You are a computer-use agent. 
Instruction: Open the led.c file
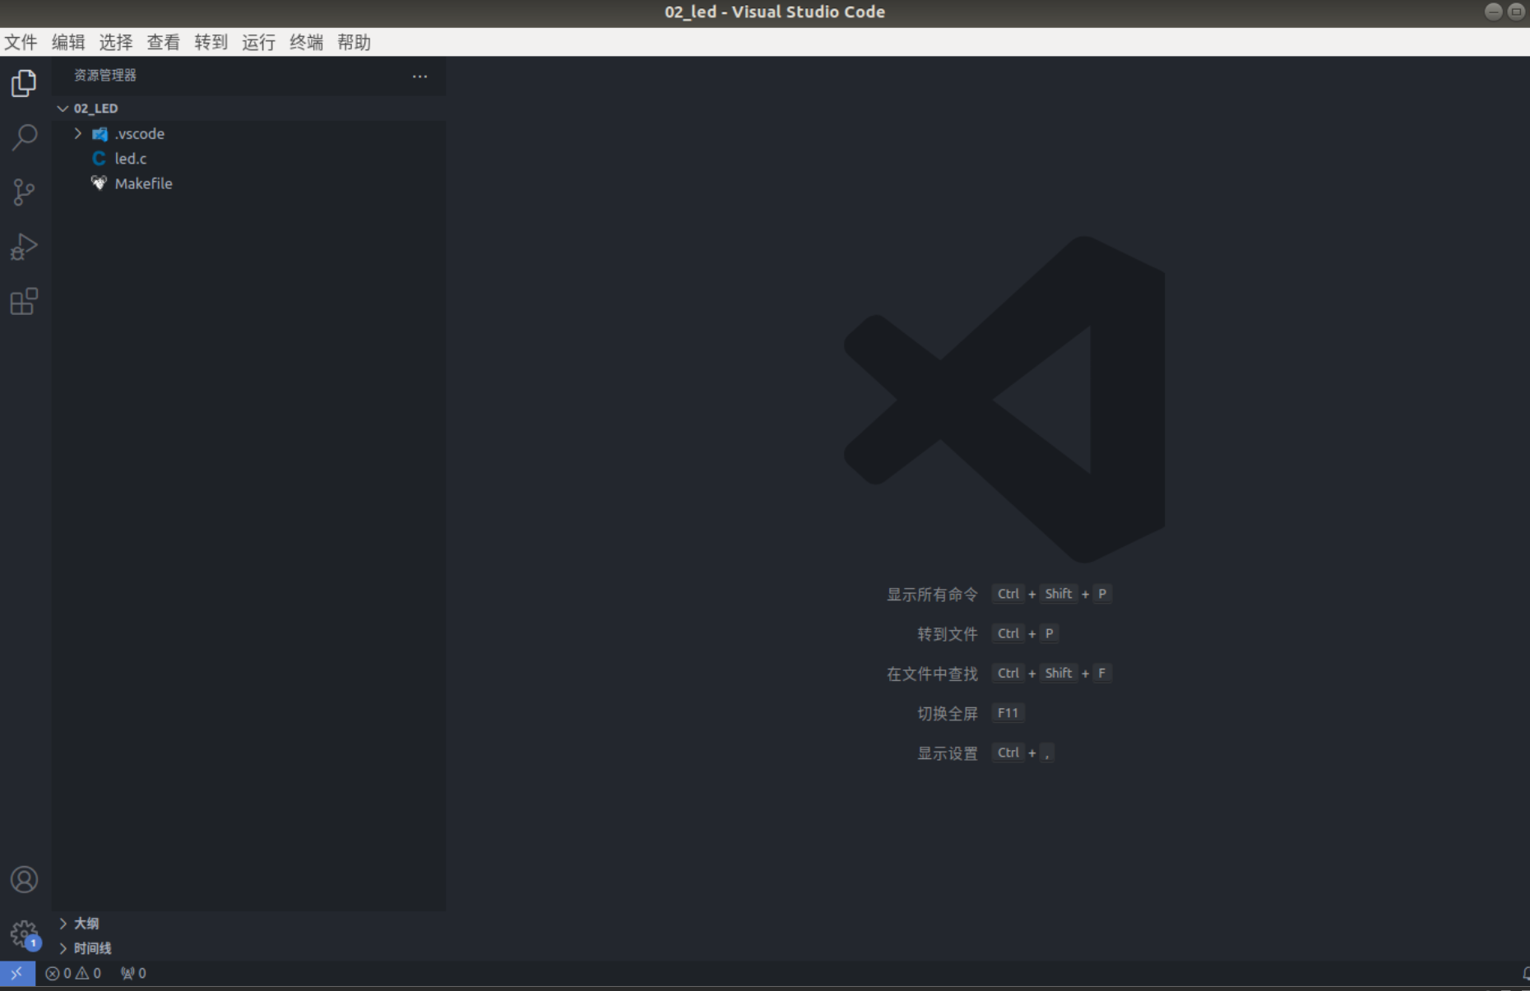pyautogui.click(x=130, y=158)
